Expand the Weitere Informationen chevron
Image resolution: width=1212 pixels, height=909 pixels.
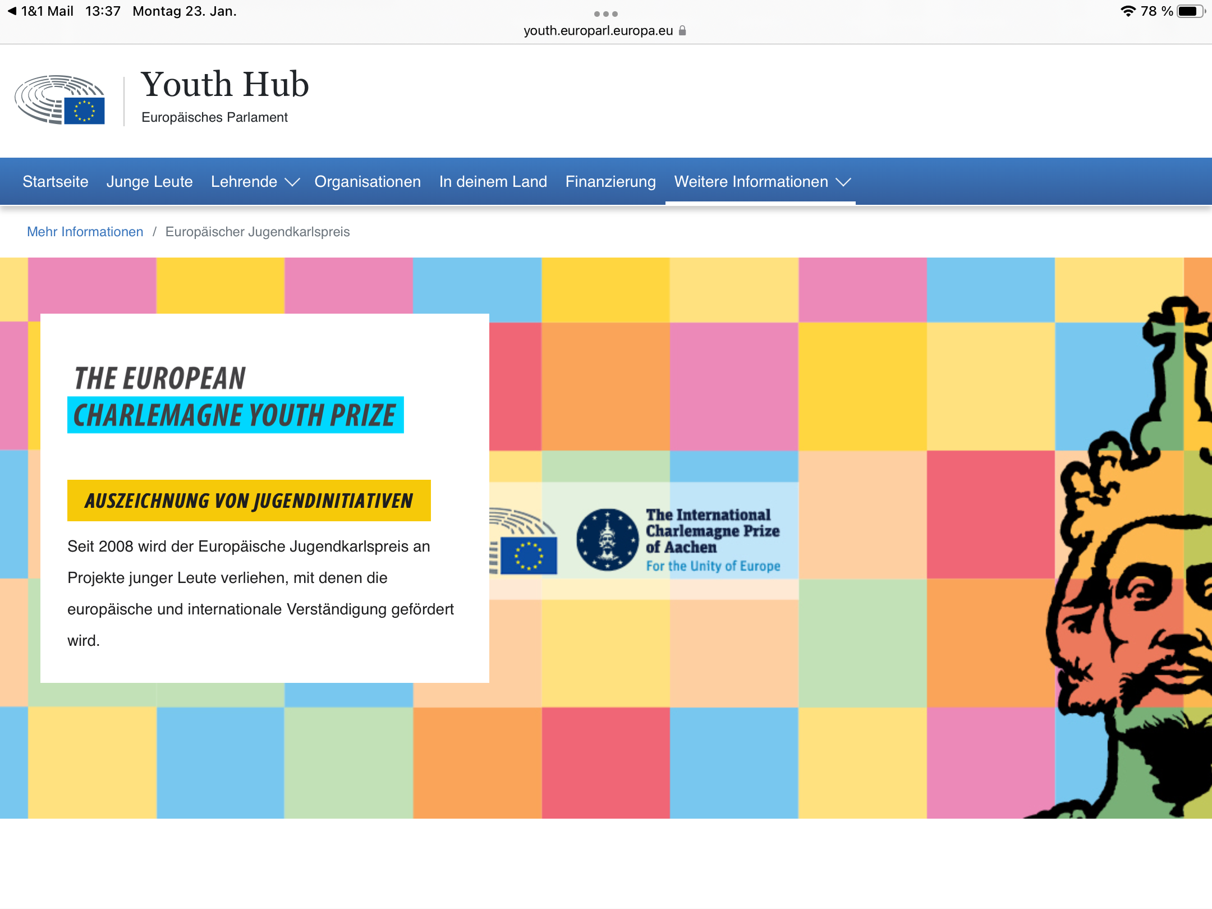click(x=843, y=182)
